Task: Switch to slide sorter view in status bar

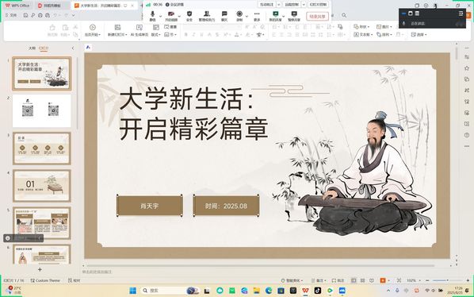Action: 362,280
